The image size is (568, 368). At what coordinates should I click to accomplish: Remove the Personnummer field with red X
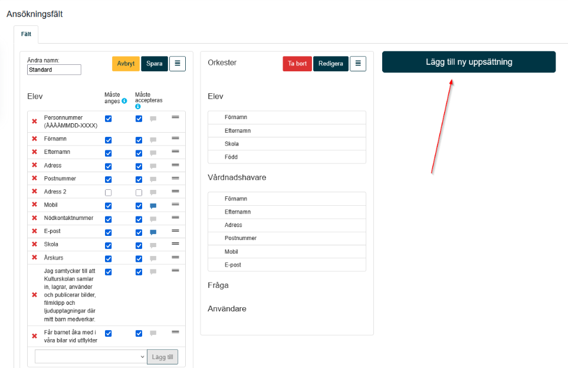34,121
